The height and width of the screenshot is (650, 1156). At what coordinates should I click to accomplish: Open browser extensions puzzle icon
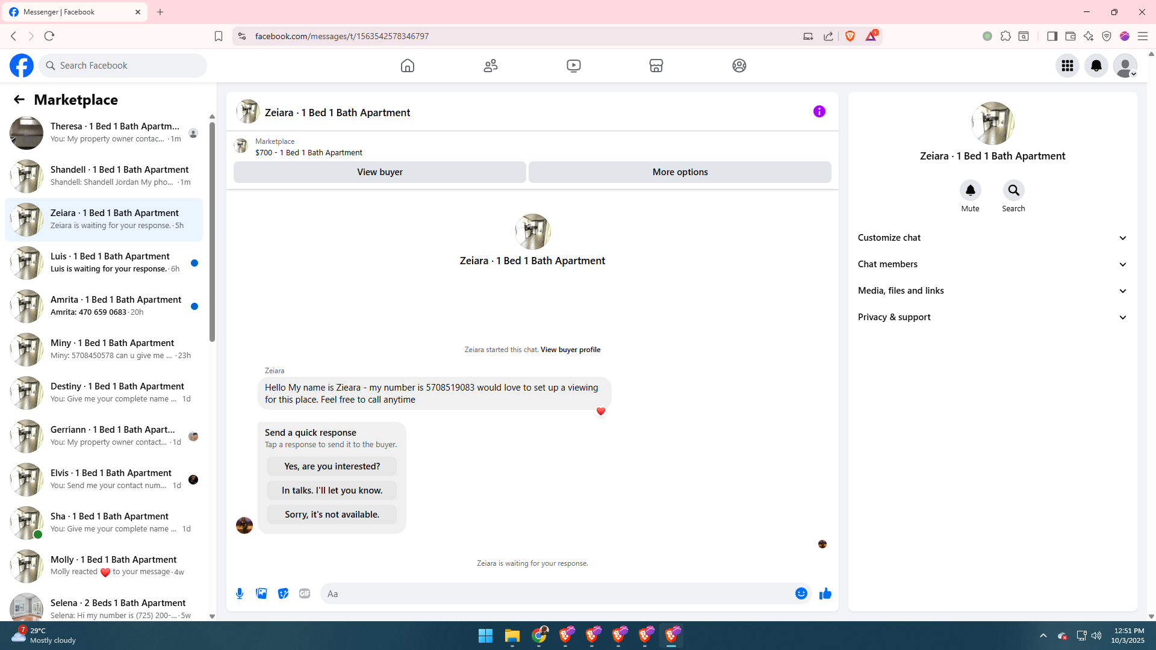pos(1005,36)
